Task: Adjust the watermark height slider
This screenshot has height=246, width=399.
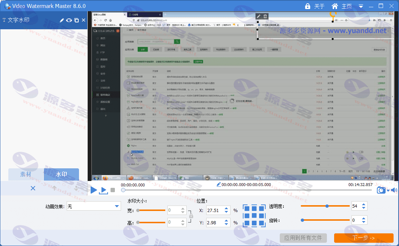Action: coord(151,223)
